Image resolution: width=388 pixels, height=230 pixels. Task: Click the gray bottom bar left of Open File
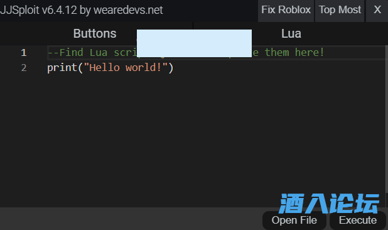point(131,219)
